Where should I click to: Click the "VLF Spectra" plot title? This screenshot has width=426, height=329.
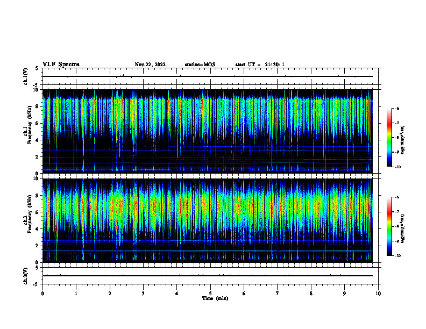(x=61, y=65)
